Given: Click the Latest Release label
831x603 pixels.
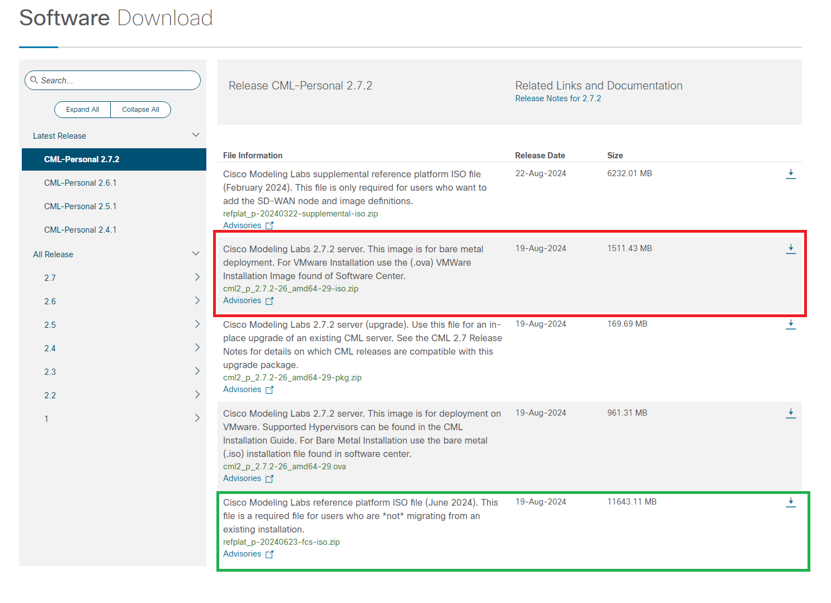Looking at the screenshot, I should pos(59,136).
